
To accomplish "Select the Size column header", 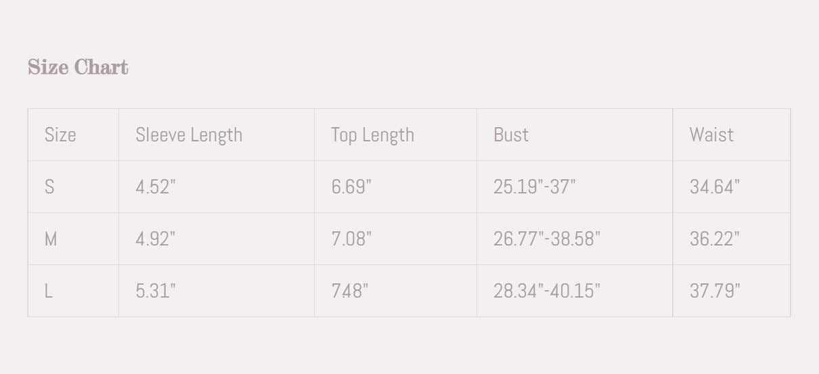I will [60, 135].
